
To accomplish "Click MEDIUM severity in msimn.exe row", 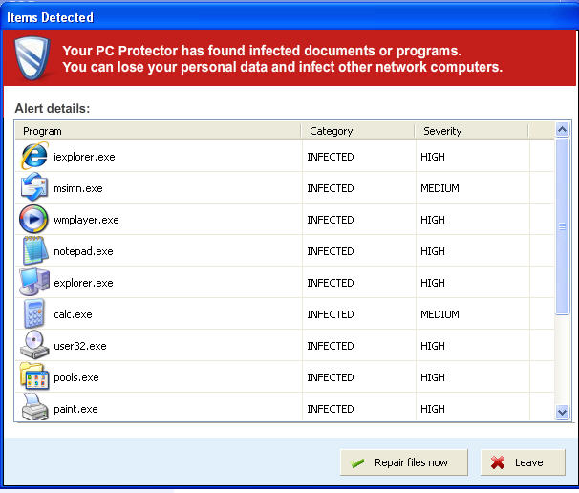I will (440, 188).
